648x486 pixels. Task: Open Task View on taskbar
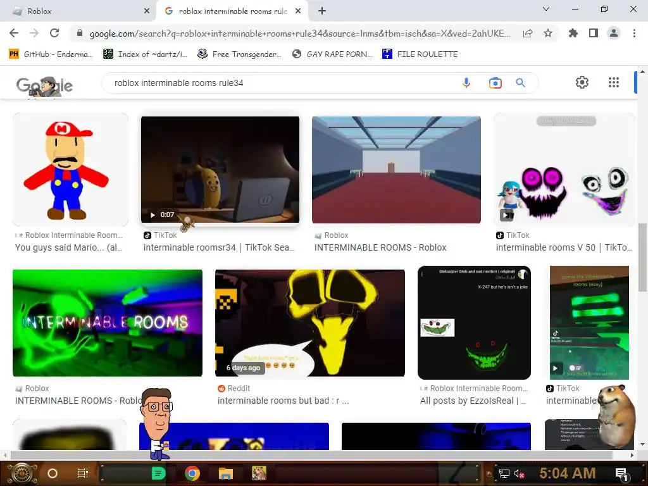[83, 473]
